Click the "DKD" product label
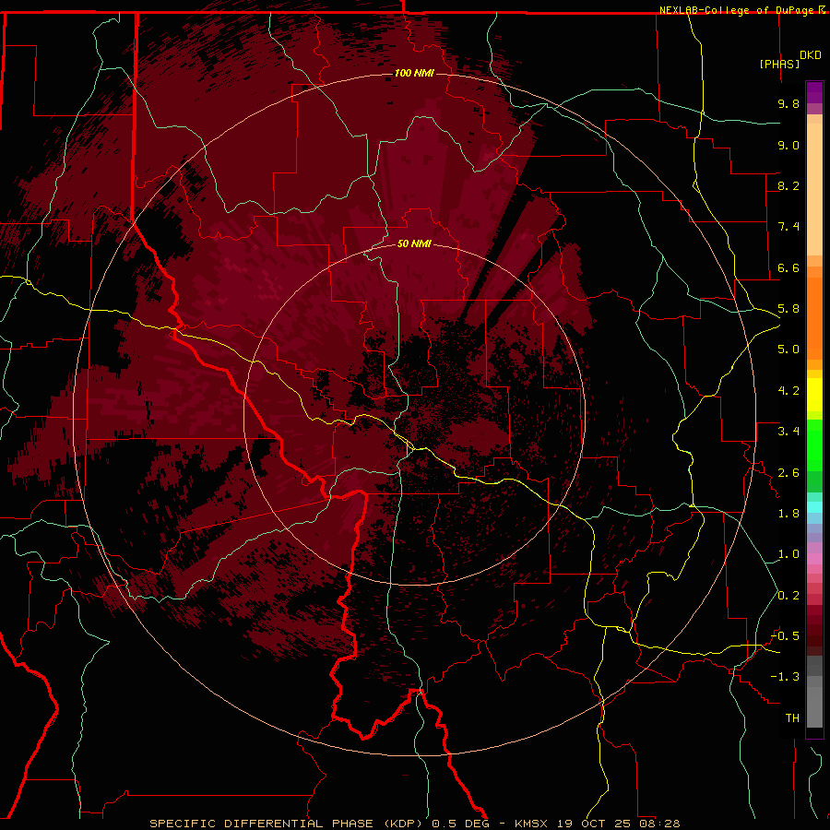The image size is (830, 830). pos(811,54)
